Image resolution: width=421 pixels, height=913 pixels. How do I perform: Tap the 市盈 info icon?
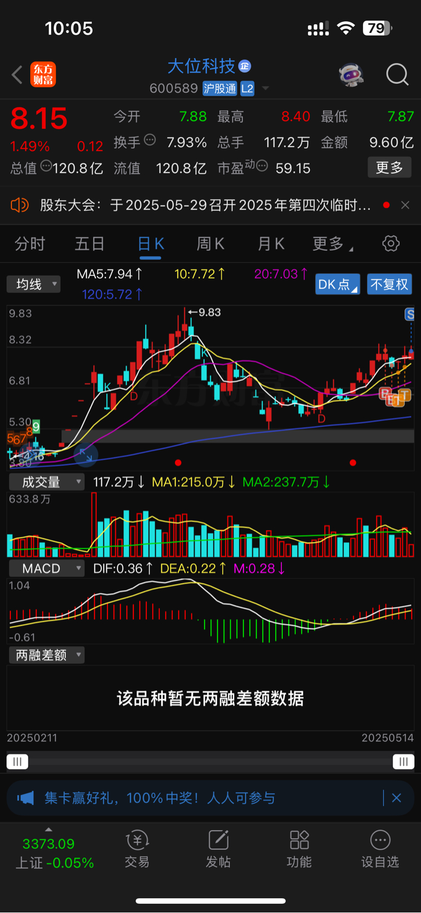[x=262, y=165]
